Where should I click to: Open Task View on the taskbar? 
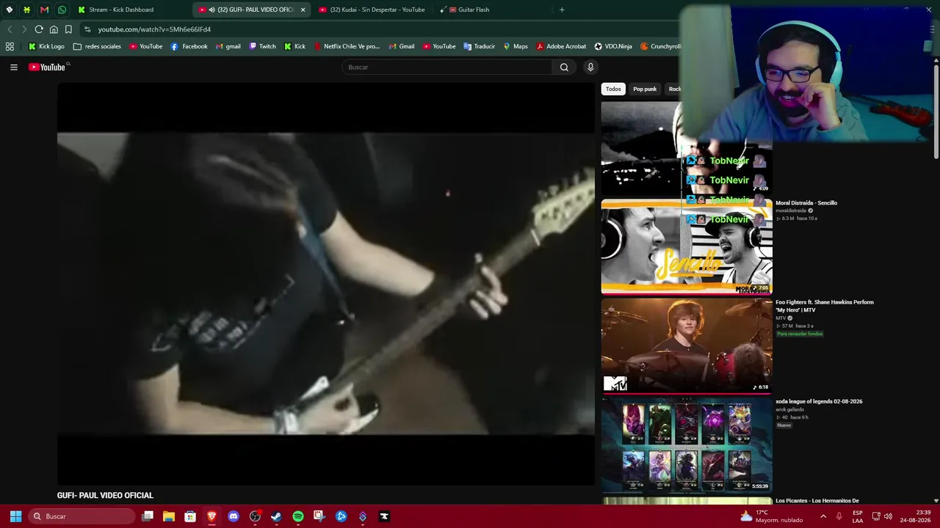(148, 516)
